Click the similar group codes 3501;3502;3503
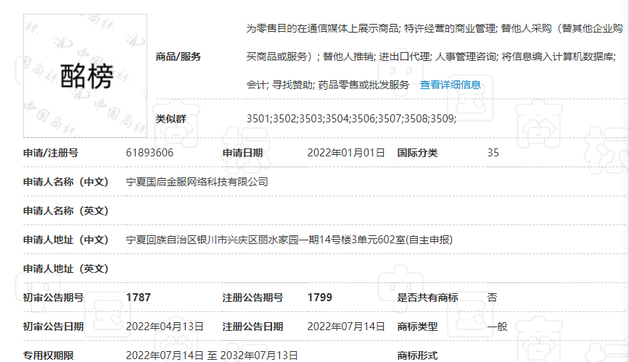 point(351,118)
